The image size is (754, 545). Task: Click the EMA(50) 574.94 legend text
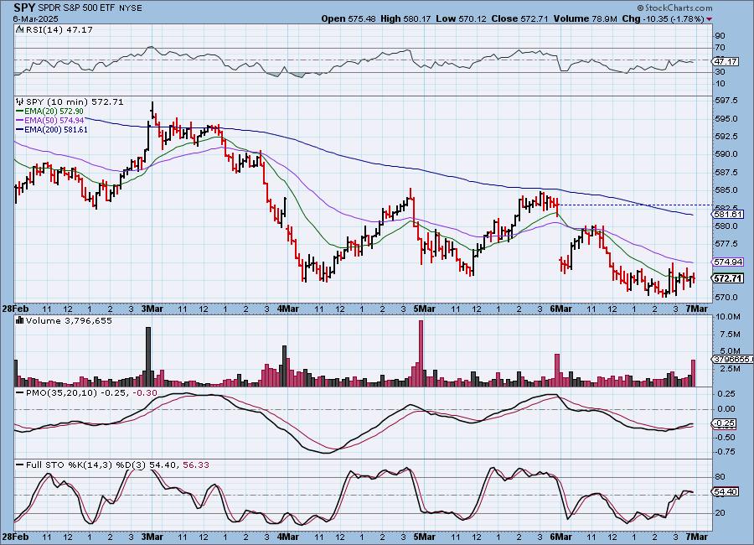tap(54, 121)
